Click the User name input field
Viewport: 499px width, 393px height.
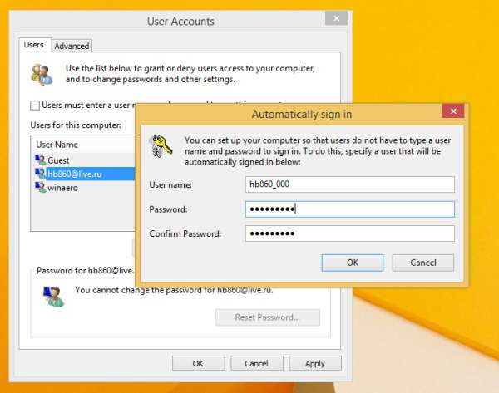pyautogui.click(x=349, y=184)
